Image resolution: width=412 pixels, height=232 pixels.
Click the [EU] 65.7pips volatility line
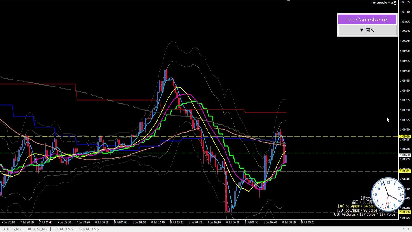point(366,210)
